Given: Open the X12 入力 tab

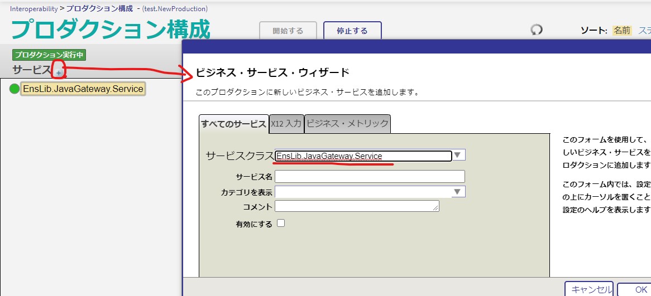Looking at the screenshot, I should (x=286, y=124).
